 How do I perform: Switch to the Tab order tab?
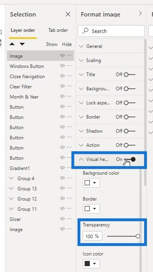(x=58, y=30)
